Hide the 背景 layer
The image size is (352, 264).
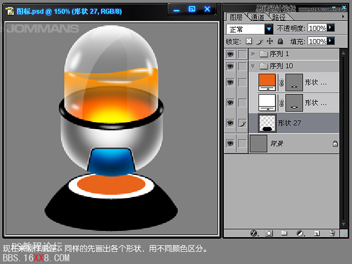(x=230, y=144)
